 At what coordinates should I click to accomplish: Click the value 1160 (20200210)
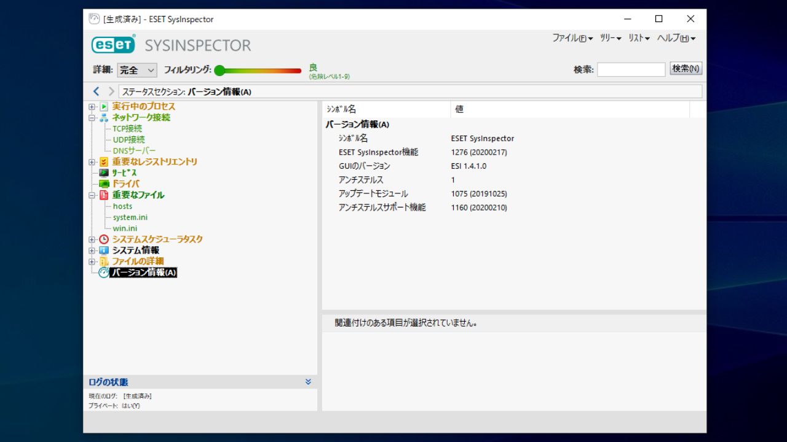(x=479, y=207)
